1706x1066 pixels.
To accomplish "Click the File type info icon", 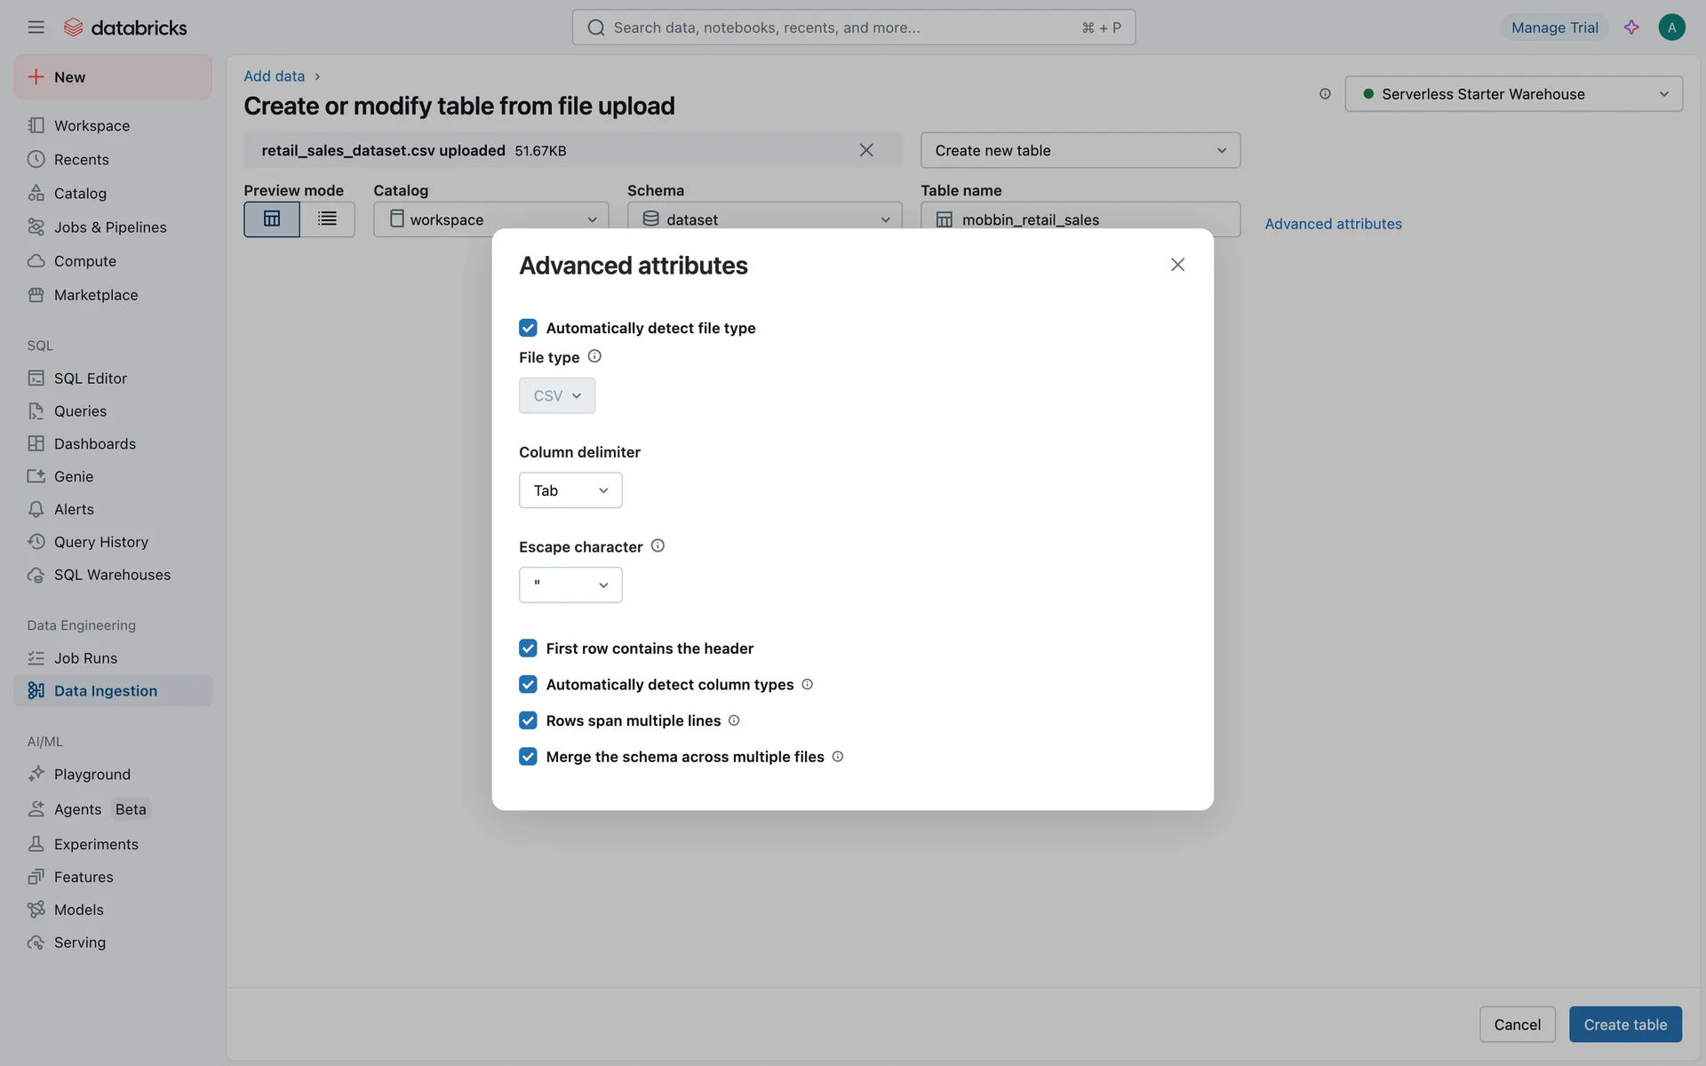I will pos(594,356).
